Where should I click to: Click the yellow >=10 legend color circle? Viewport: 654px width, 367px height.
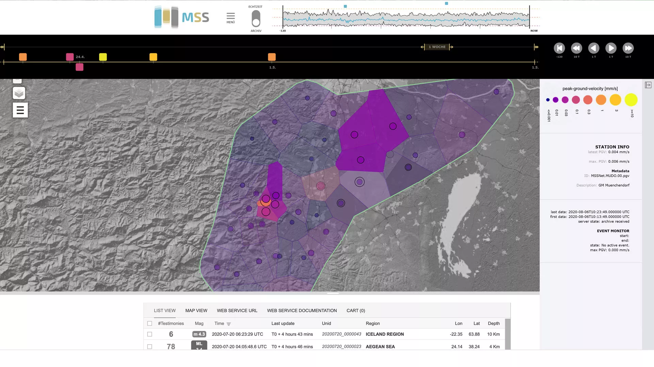click(631, 100)
